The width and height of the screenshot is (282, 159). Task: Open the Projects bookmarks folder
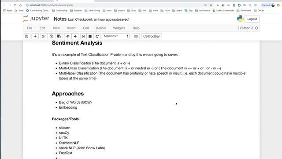point(76,11)
